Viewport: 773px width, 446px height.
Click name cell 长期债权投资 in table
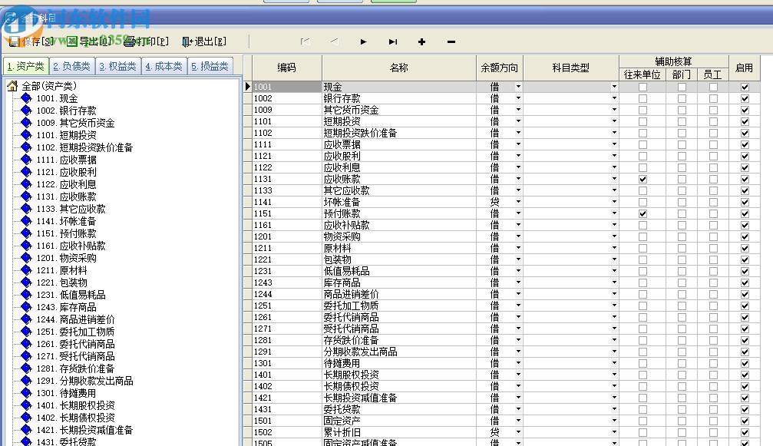(x=399, y=386)
